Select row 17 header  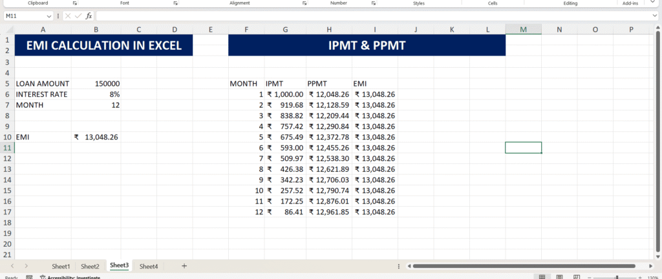pyautogui.click(x=7, y=212)
